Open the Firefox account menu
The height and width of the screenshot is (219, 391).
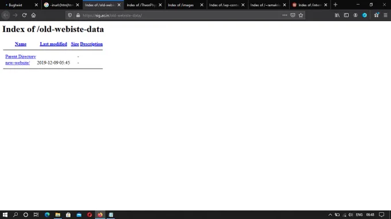click(x=355, y=15)
